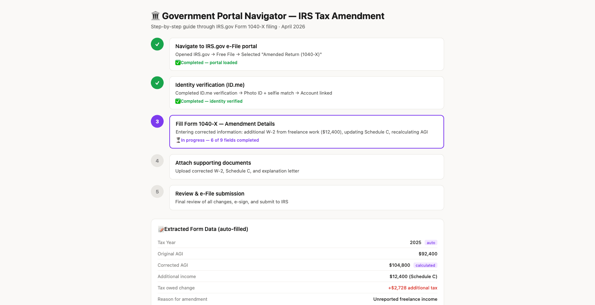Click 'Completed — portal loaded' status text

point(209,63)
